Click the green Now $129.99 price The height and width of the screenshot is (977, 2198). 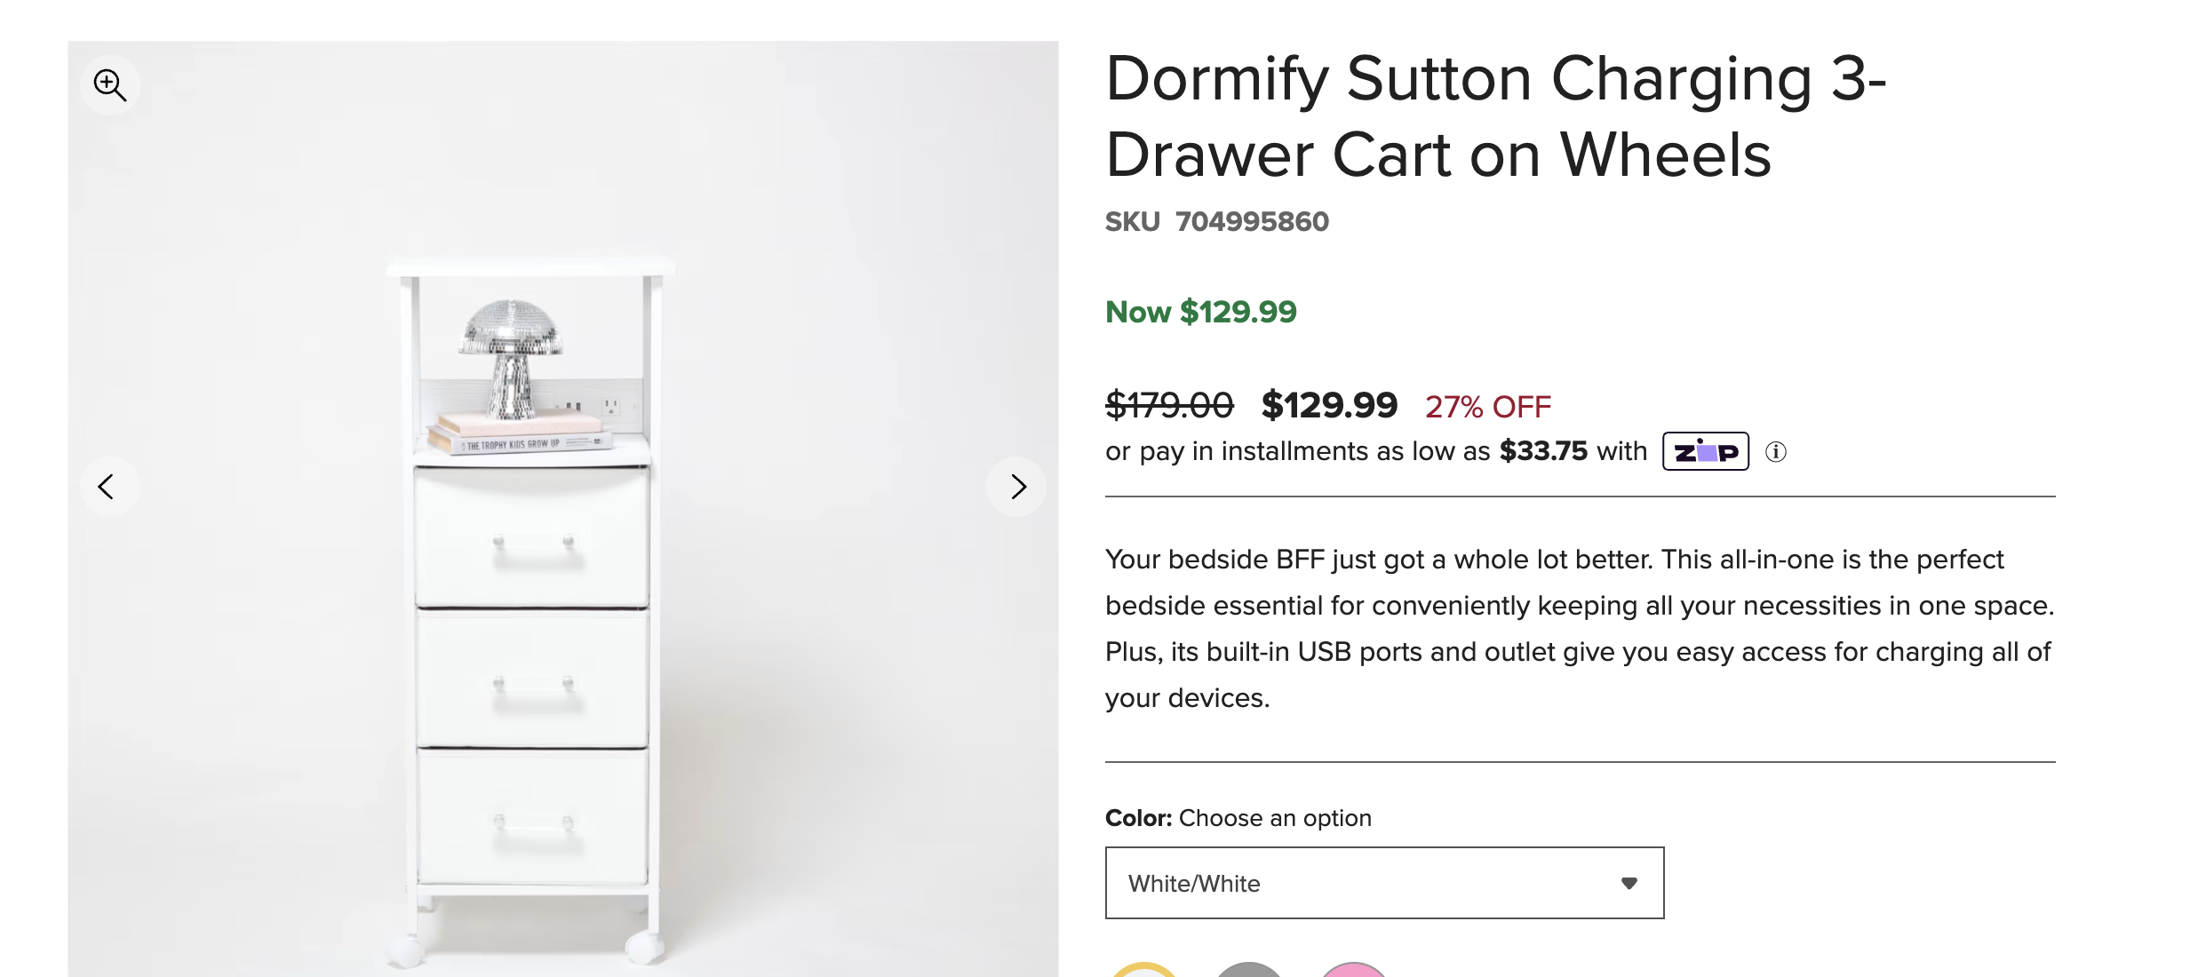click(1200, 312)
